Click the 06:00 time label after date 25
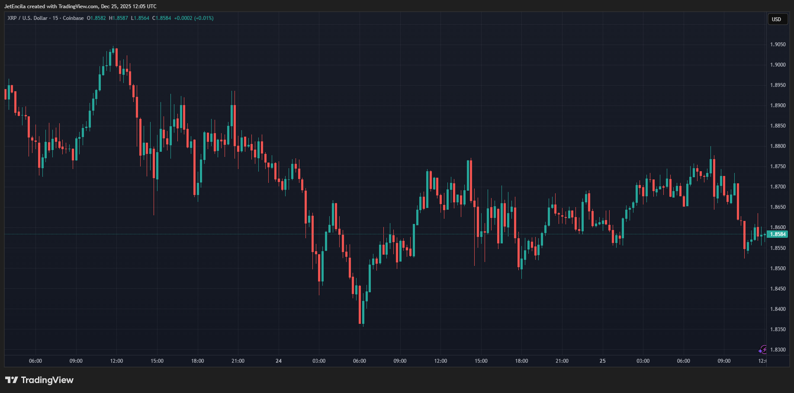Image resolution: width=794 pixels, height=393 pixels. click(684, 361)
